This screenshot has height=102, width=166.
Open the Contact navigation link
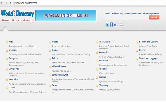[x=155, y=14]
